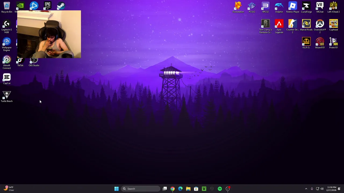
Task: Open Microsoft Edge from taskbar
Action: (180, 189)
